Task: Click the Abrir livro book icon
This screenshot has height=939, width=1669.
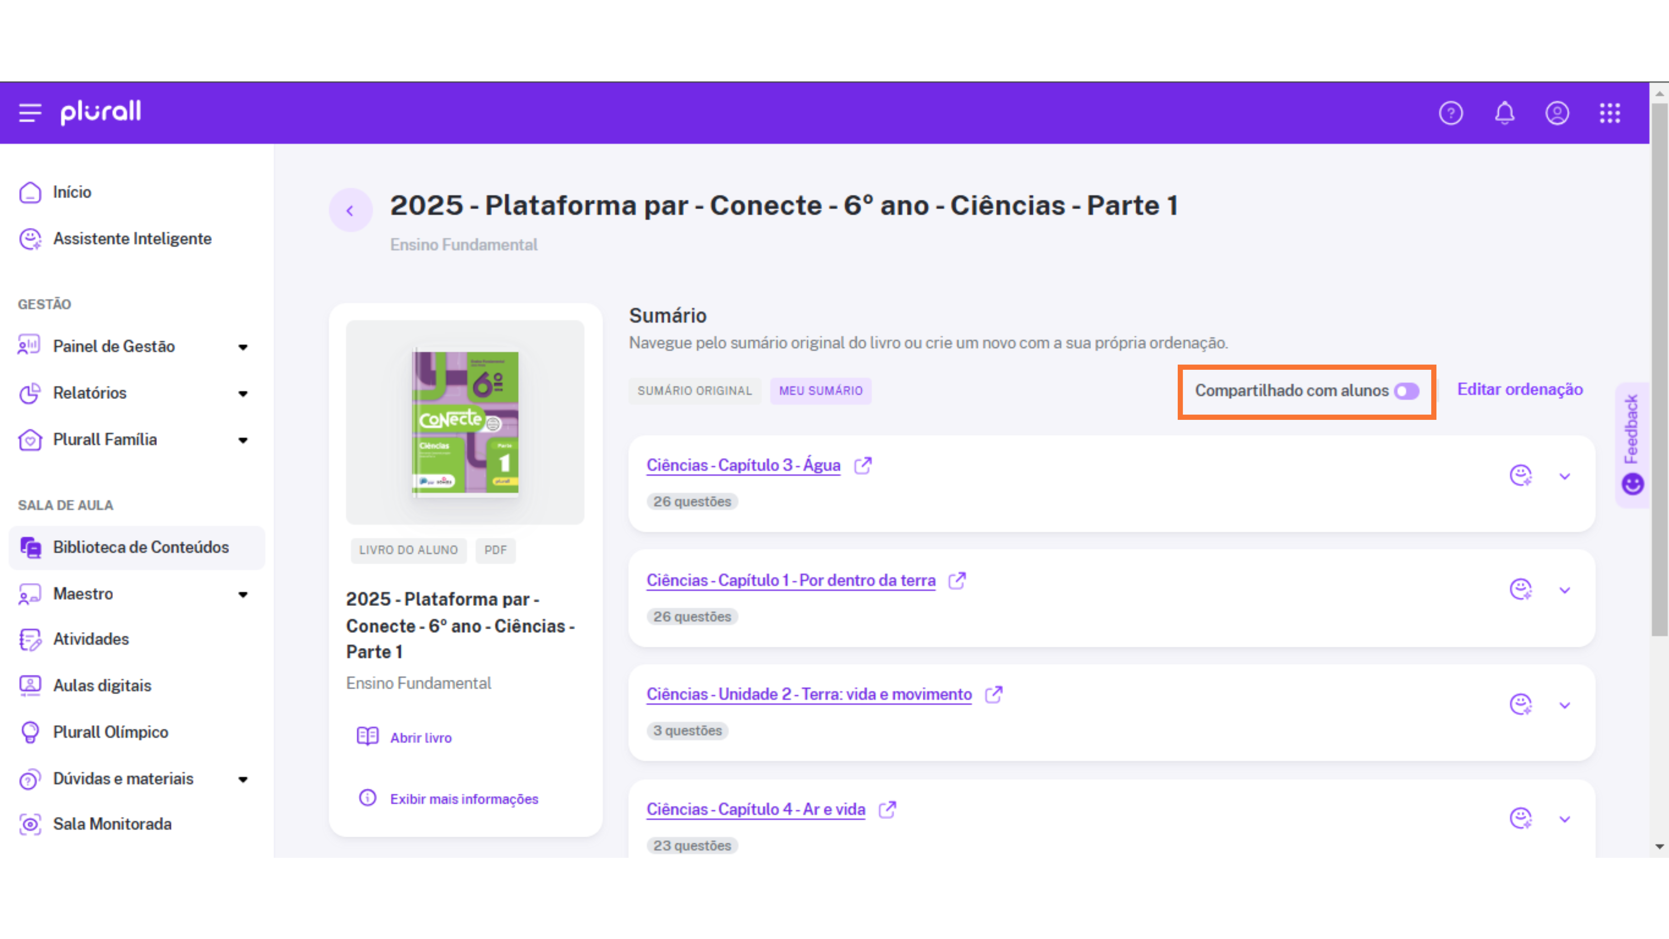Action: [367, 737]
